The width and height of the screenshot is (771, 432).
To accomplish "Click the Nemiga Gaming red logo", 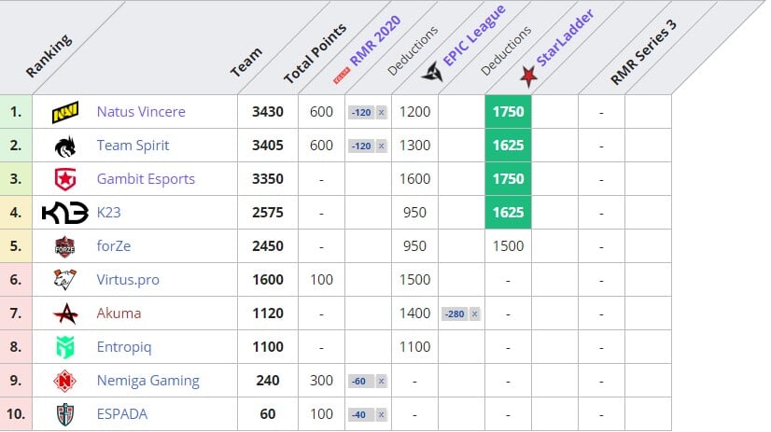I will click(65, 381).
